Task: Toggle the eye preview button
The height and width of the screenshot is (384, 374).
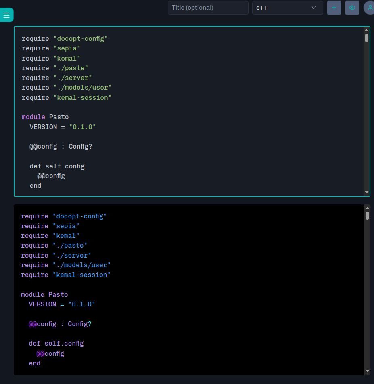Action: 352,8
